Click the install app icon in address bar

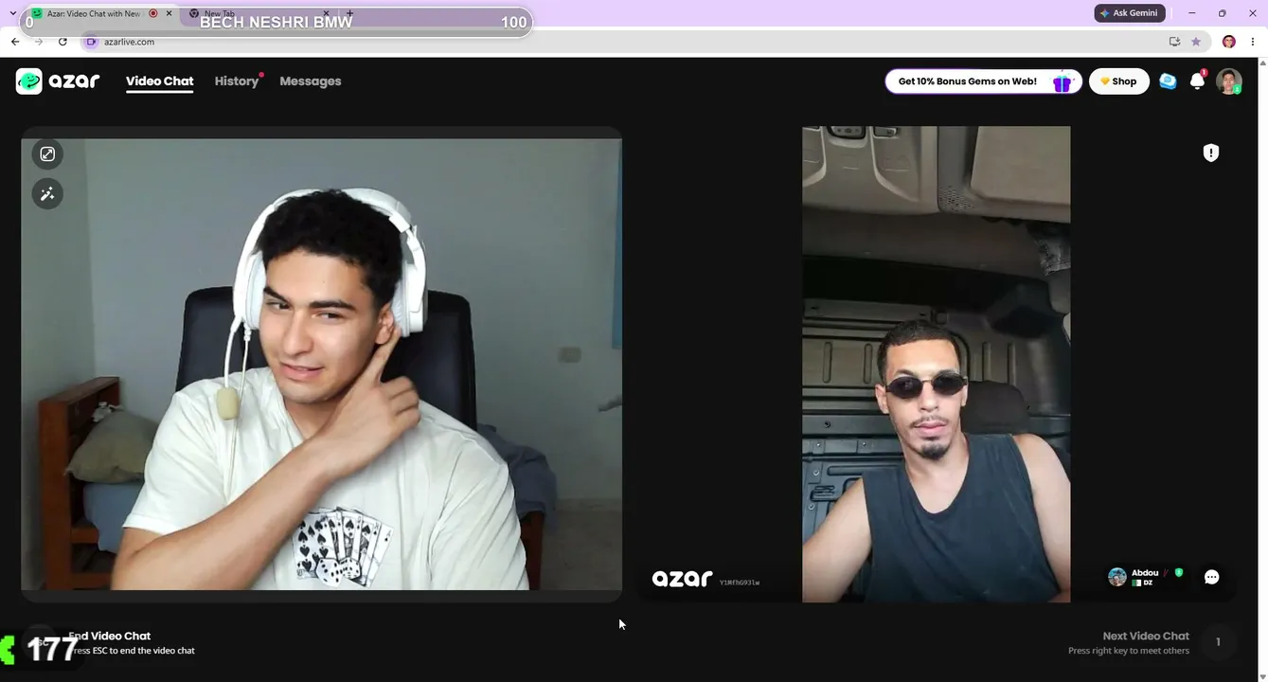click(x=1174, y=42)
